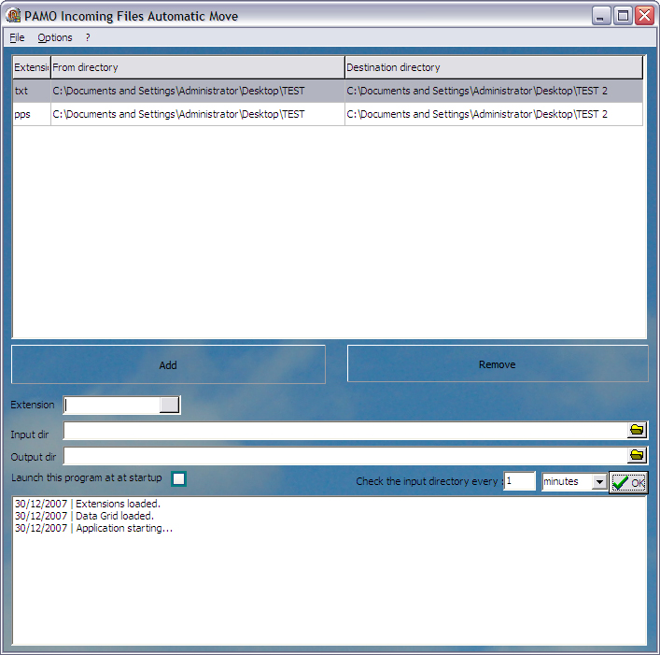The width and height of the screenshot is (660, 655).
Task: Minimize the PAMO window
Action: point(601,16)
